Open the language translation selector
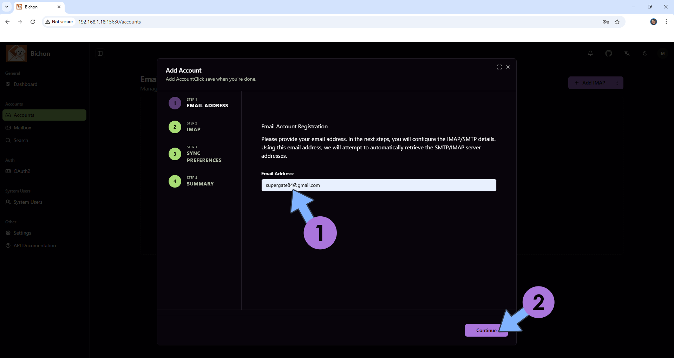 tap(627, 53)
